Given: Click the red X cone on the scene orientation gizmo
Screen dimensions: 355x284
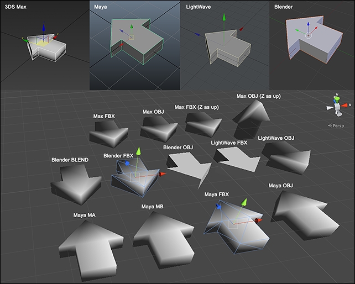Looking at the screenshot, I should click(x=344, y=105).
